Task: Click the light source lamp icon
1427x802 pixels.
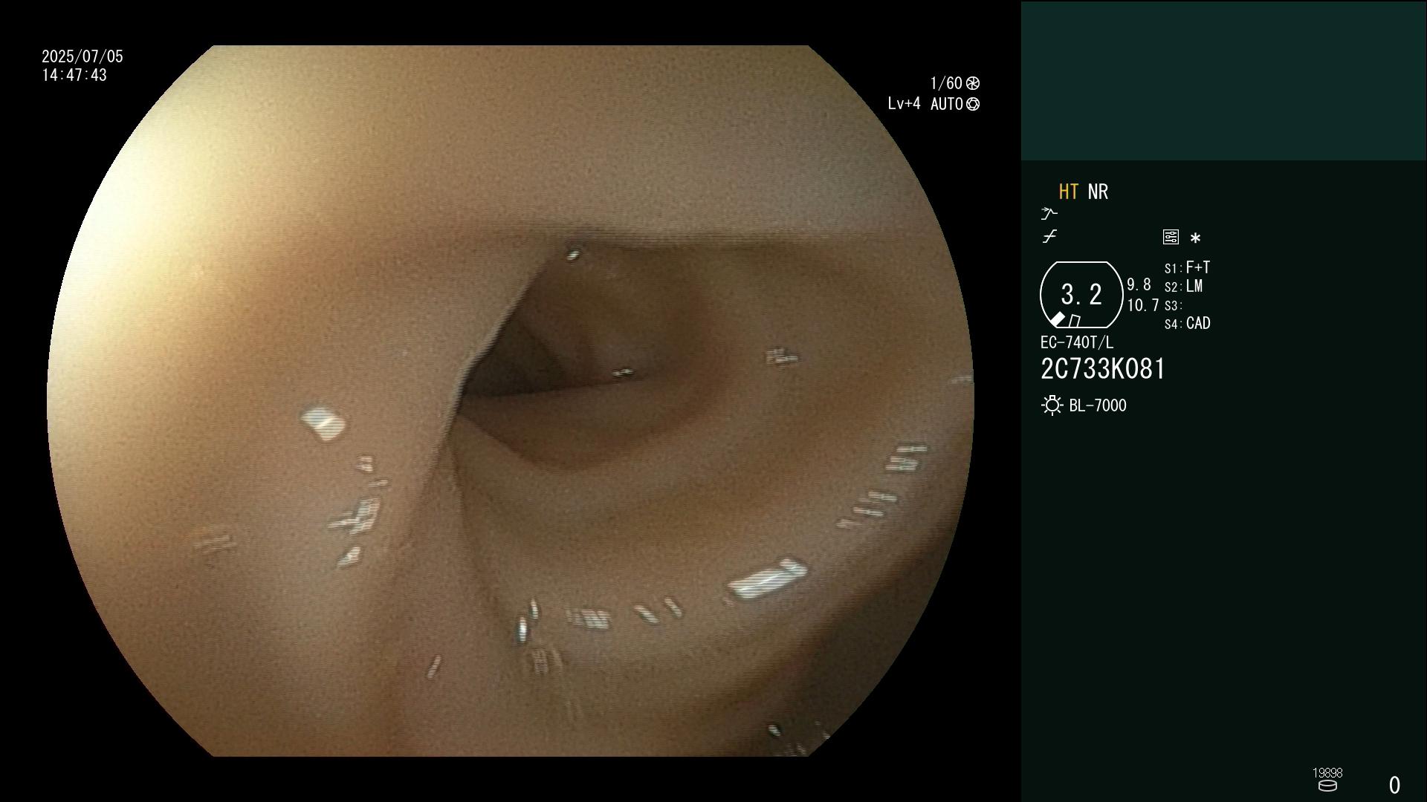Action: point(1052,405)
